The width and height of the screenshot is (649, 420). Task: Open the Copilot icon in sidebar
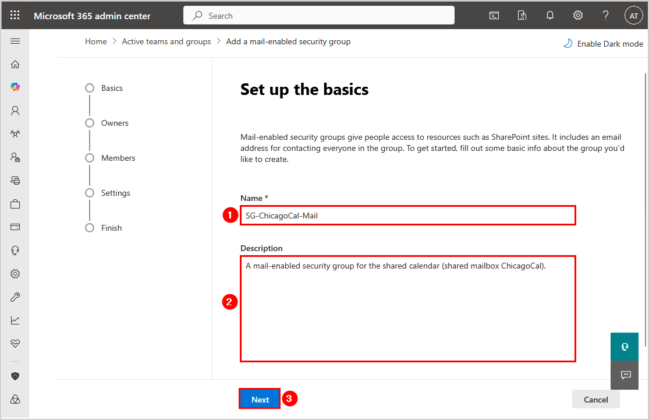[x=15, y=87]
